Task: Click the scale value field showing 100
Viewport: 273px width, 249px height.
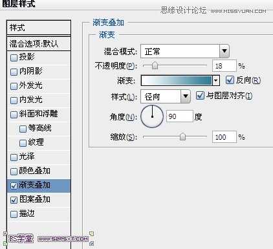Action: pos(224,137)
